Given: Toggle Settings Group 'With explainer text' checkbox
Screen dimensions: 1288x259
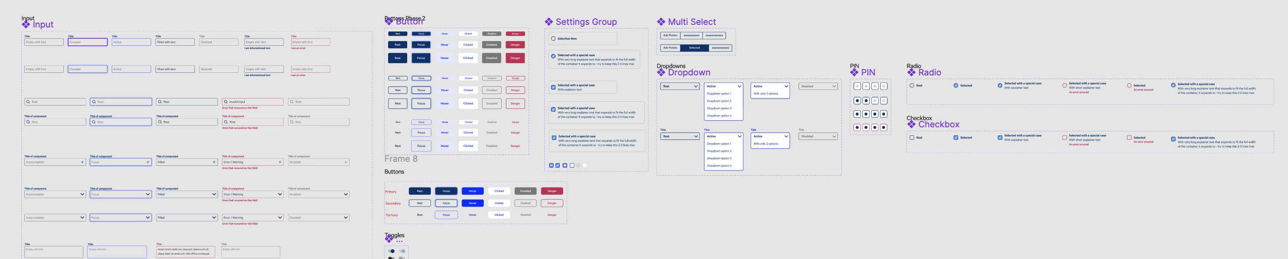Looking at the screenshot, I should pyautogui.click(x=554, y=87).
